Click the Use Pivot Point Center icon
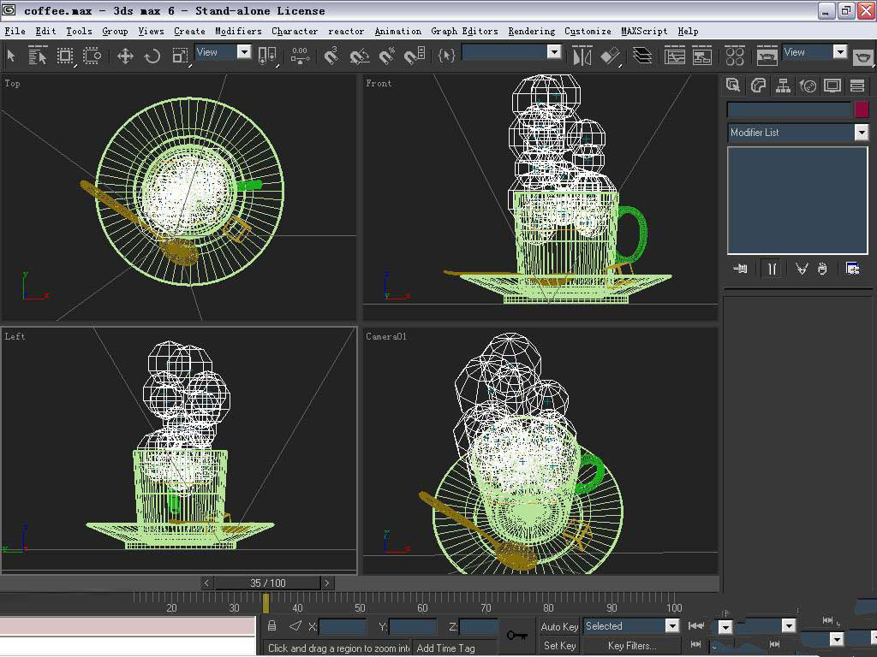The height and width of the screenshot is (657, 877). (267, 56)
